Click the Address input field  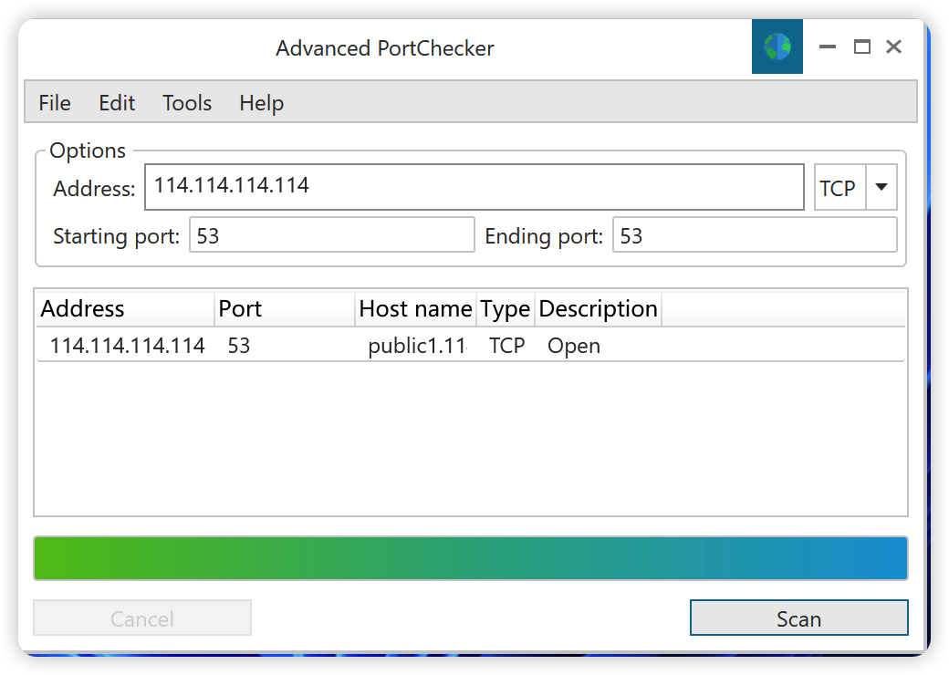474,187
